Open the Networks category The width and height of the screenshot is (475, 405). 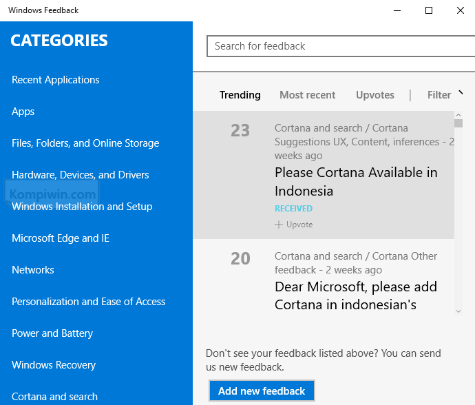(x=33, y=270)
